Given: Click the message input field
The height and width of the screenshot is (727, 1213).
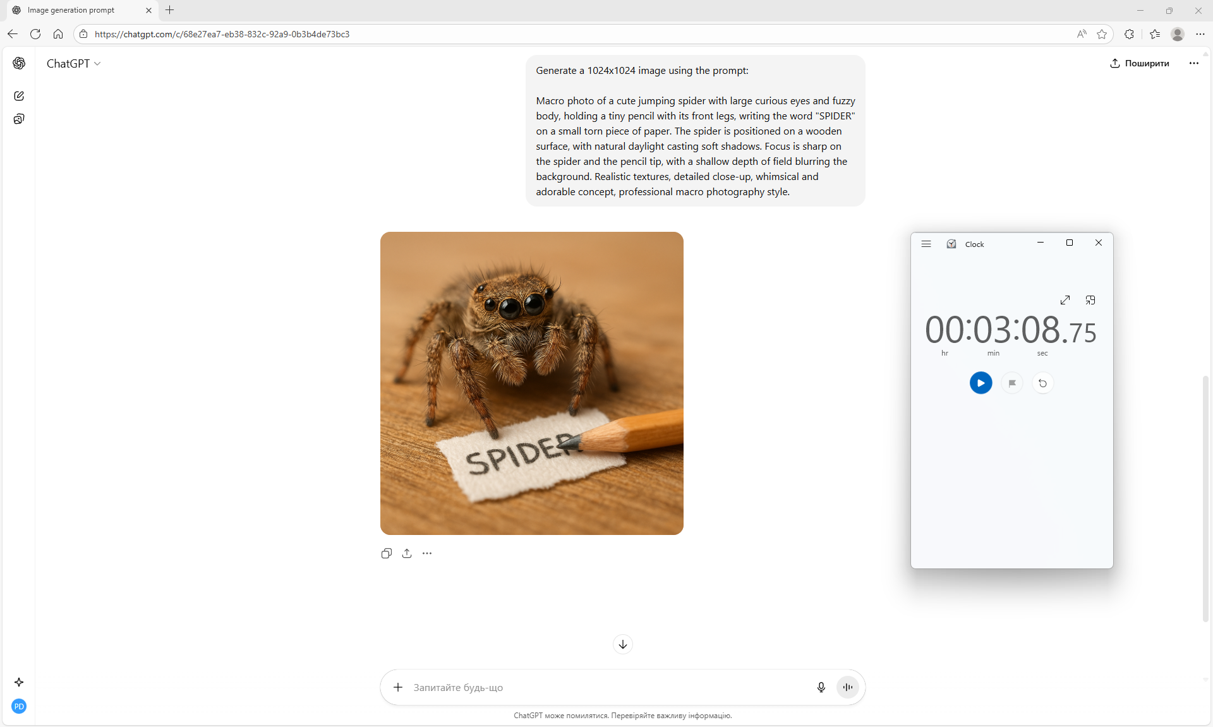Looking at the screenshot, I should (606, 687).
